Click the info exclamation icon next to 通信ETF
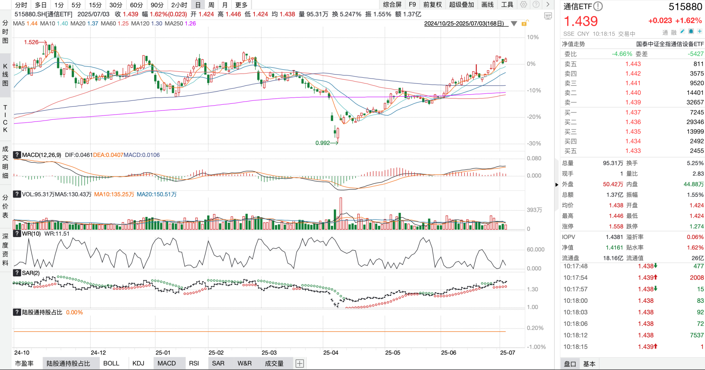 point(598,6)
